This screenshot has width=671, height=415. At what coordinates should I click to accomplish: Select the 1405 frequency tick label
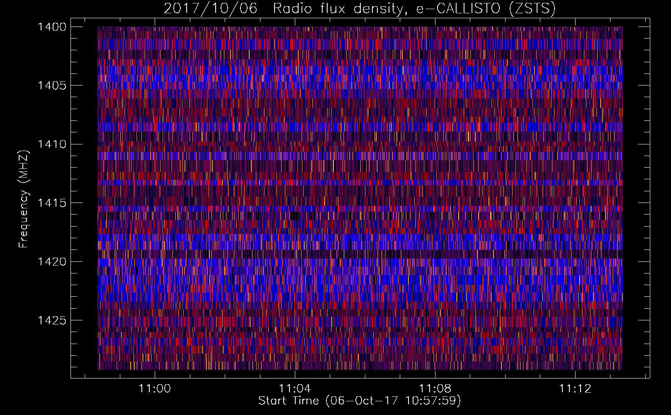(52, 85)
